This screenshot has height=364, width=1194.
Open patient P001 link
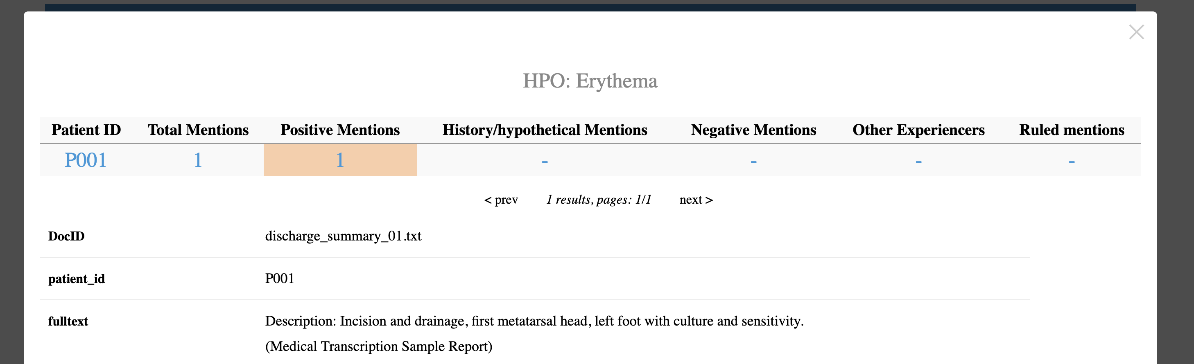86,160
